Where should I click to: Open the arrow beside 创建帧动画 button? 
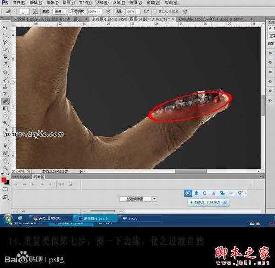click(154, 199)
